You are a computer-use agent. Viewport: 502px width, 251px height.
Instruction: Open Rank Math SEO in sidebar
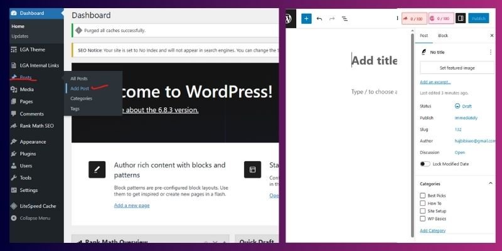(x=36, y=126)
